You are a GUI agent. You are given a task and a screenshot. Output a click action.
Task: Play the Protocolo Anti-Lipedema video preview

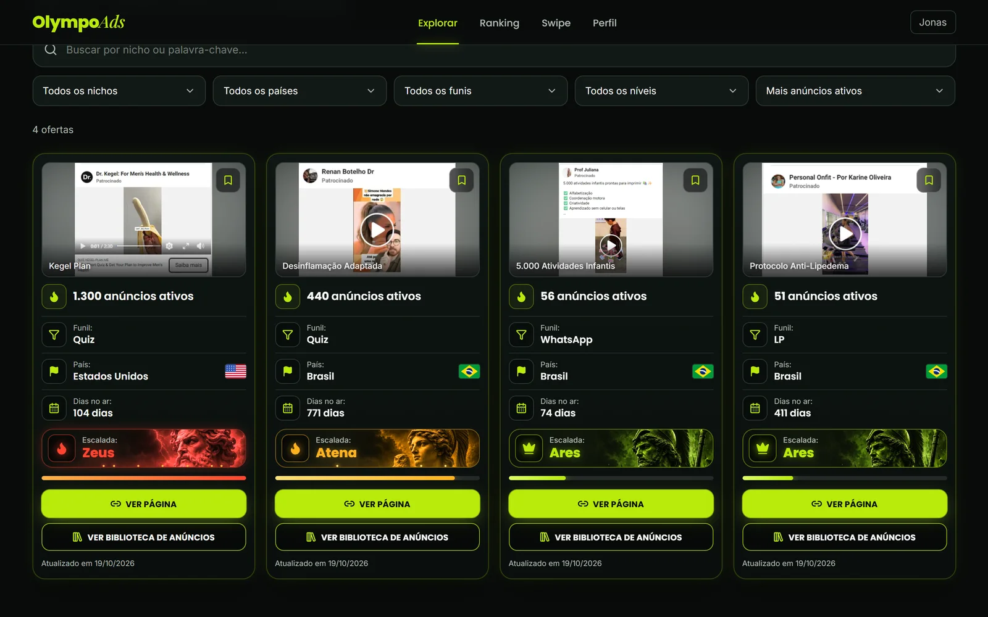845,234
